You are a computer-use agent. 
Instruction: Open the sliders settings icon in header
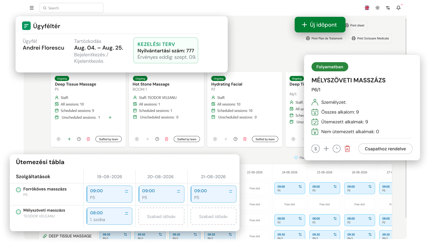(x=388, y=8)
